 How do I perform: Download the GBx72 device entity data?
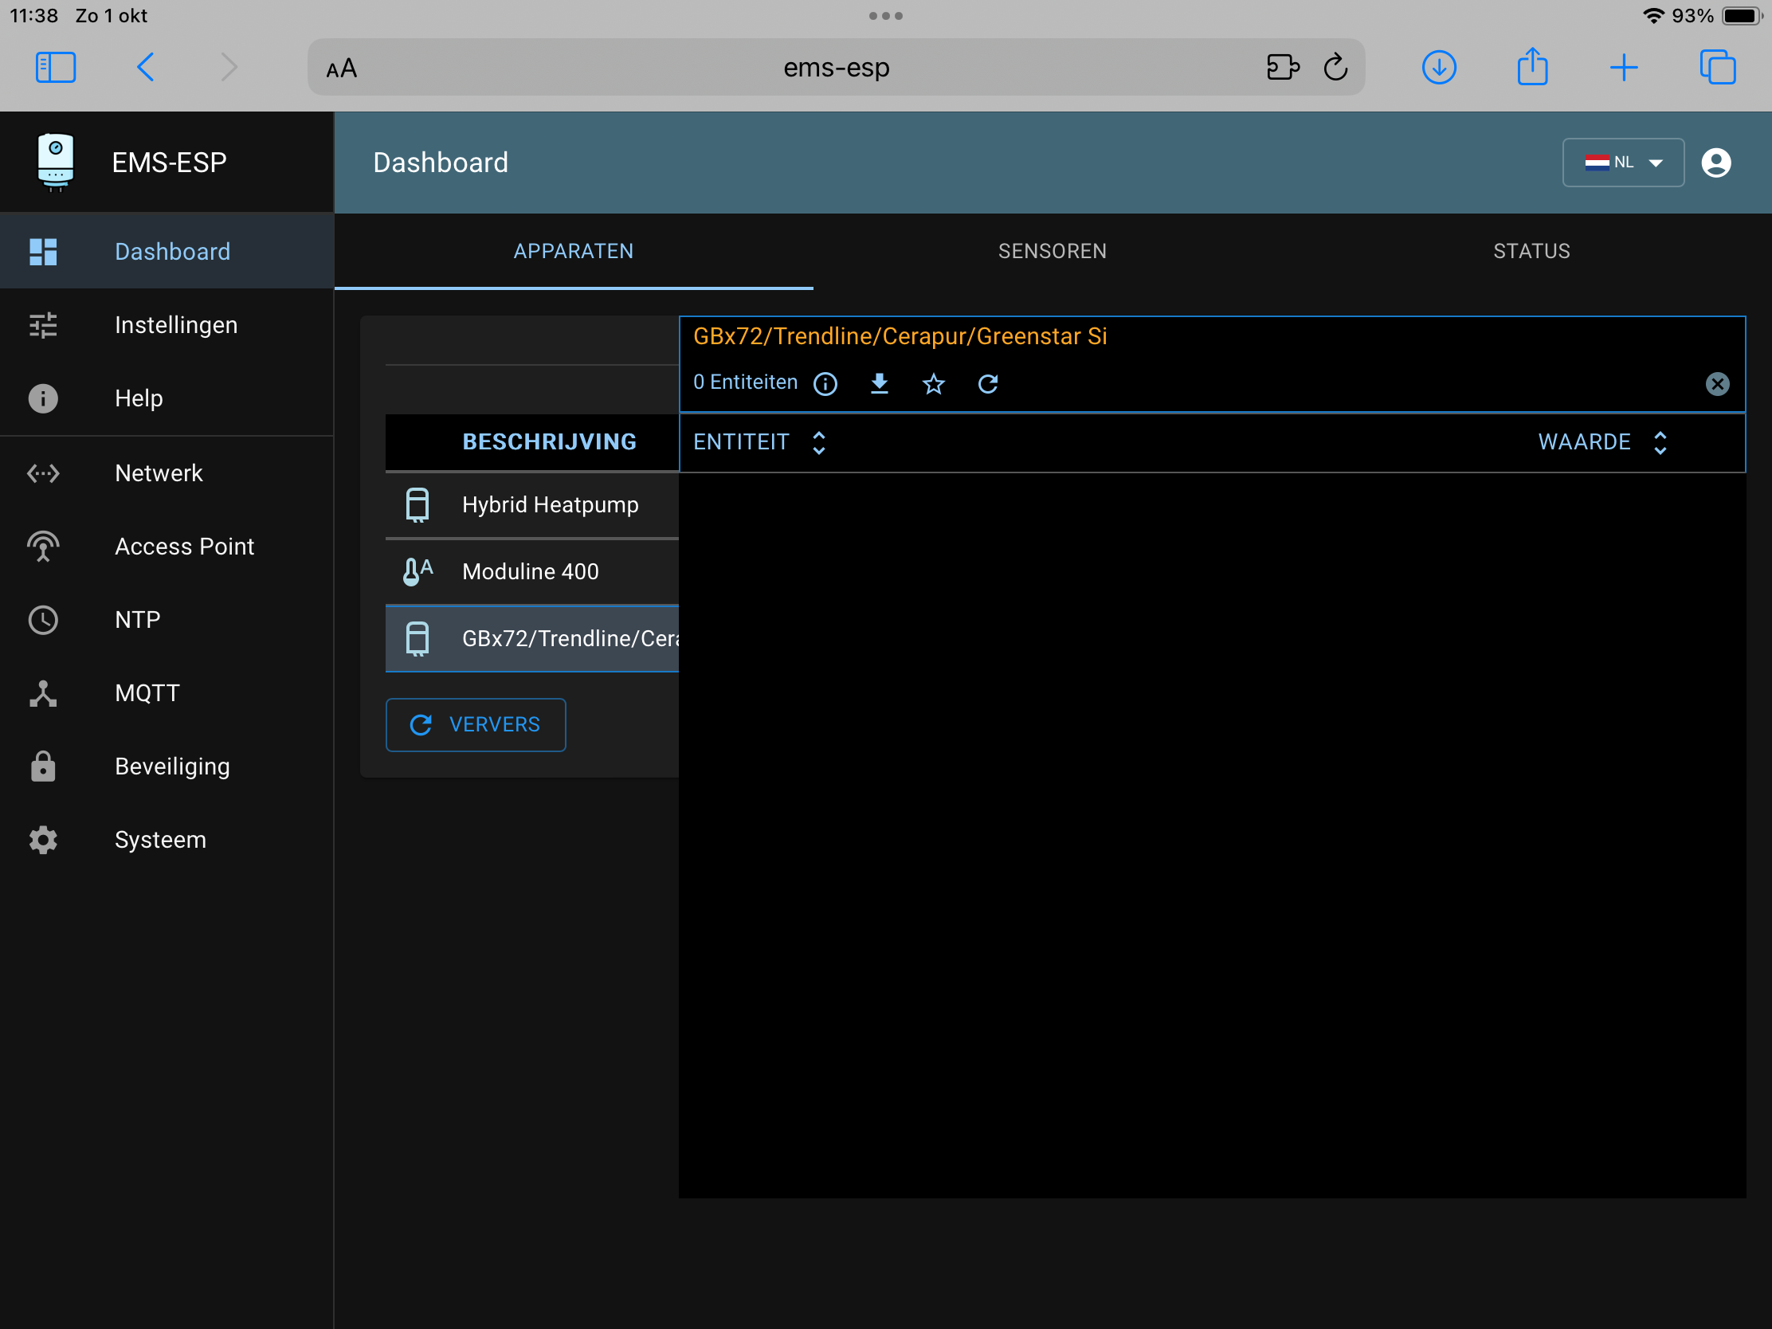879,384
